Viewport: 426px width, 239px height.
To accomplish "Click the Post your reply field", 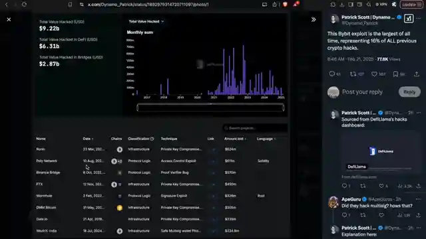I will pos(362,92).
